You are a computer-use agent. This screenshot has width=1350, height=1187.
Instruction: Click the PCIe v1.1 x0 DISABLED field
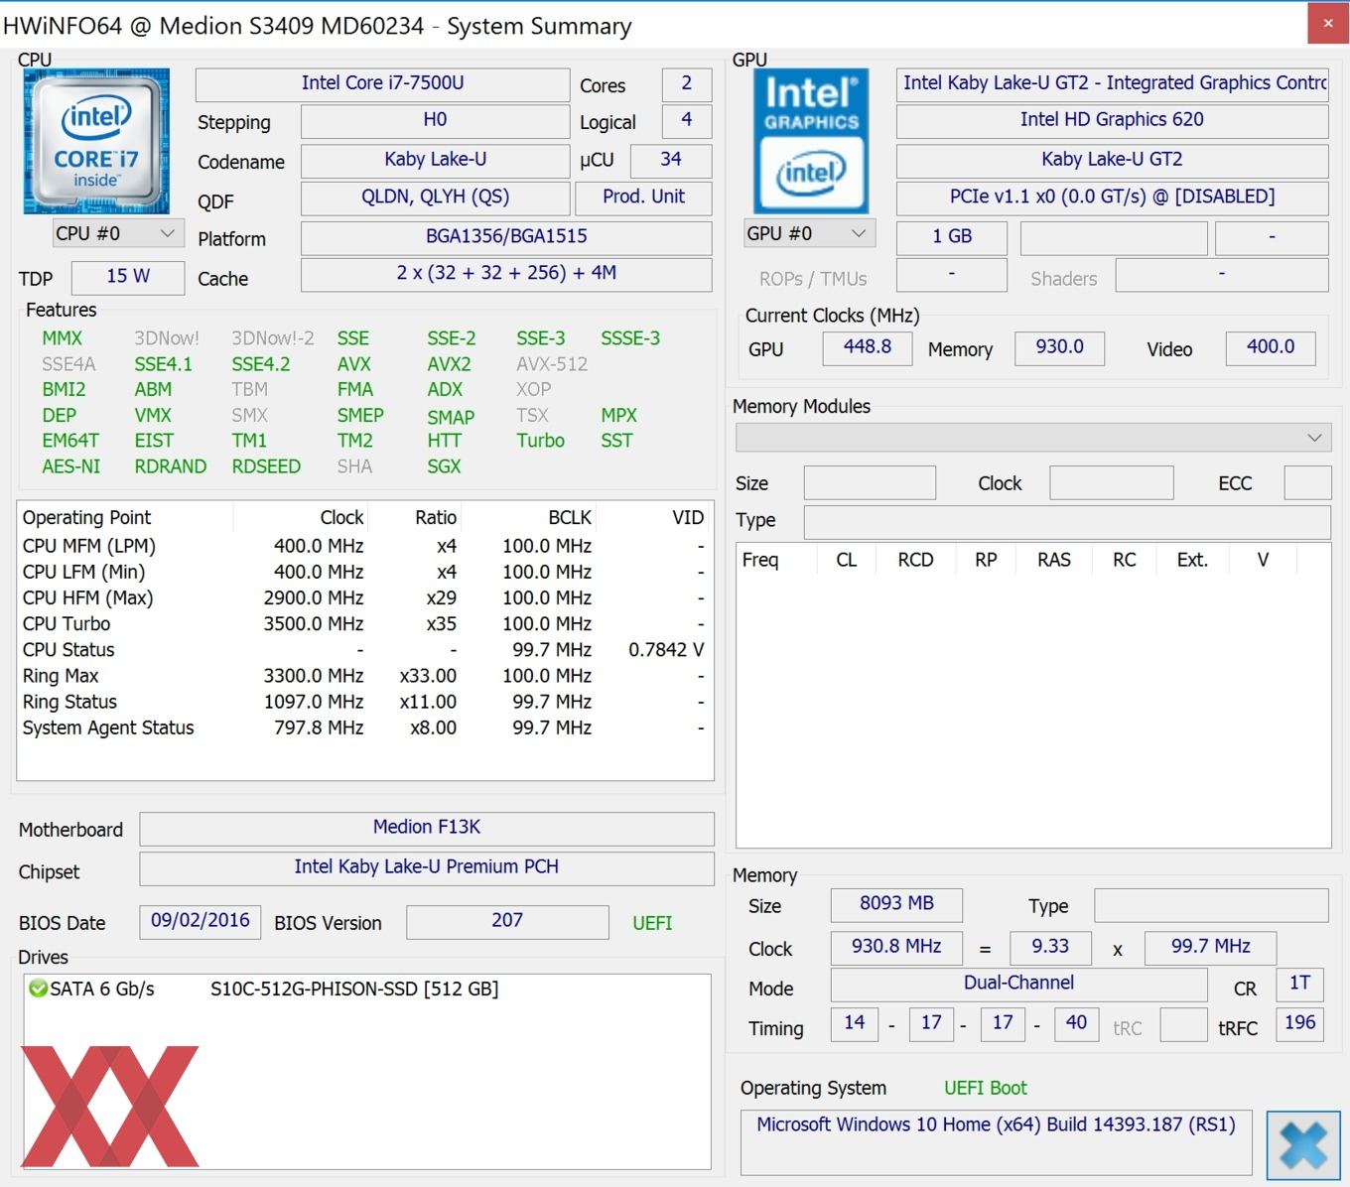coord(1112,198)
